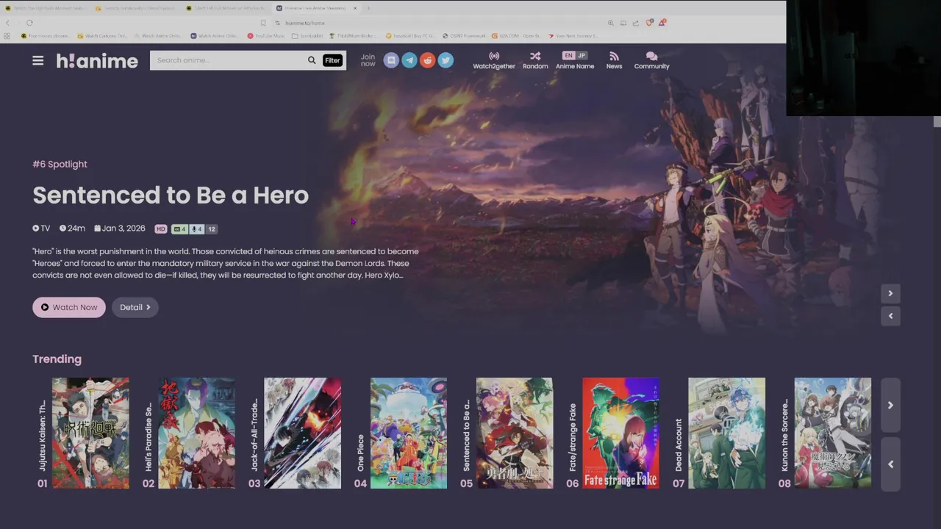Open the hamburger sidebar menu
Image resolution: width=941 pixels, height=529 pixels.
[38, 61]
